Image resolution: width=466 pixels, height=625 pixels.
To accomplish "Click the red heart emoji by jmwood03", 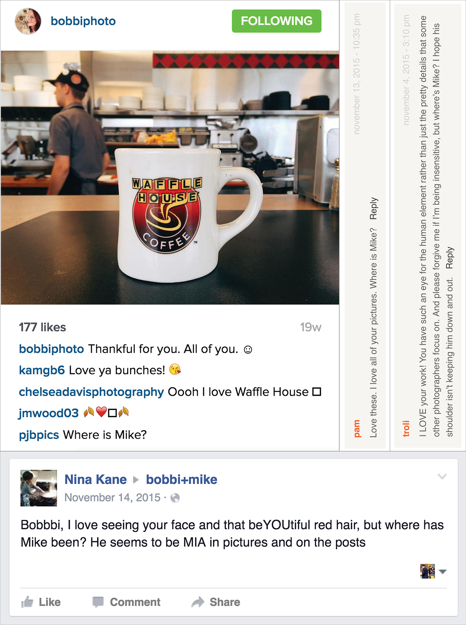I will pyautogui.click(x=101, y=412).
